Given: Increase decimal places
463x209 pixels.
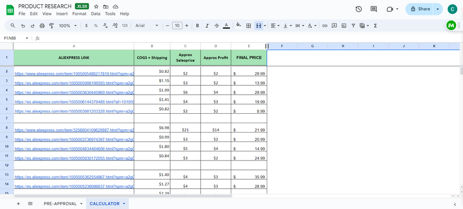Looking at the screenshot, I should click(x=115, y=25).
